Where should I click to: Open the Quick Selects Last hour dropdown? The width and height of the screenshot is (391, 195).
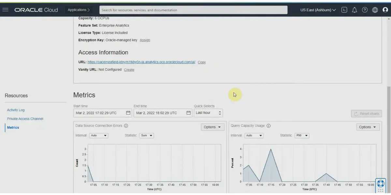pos(209,113)
